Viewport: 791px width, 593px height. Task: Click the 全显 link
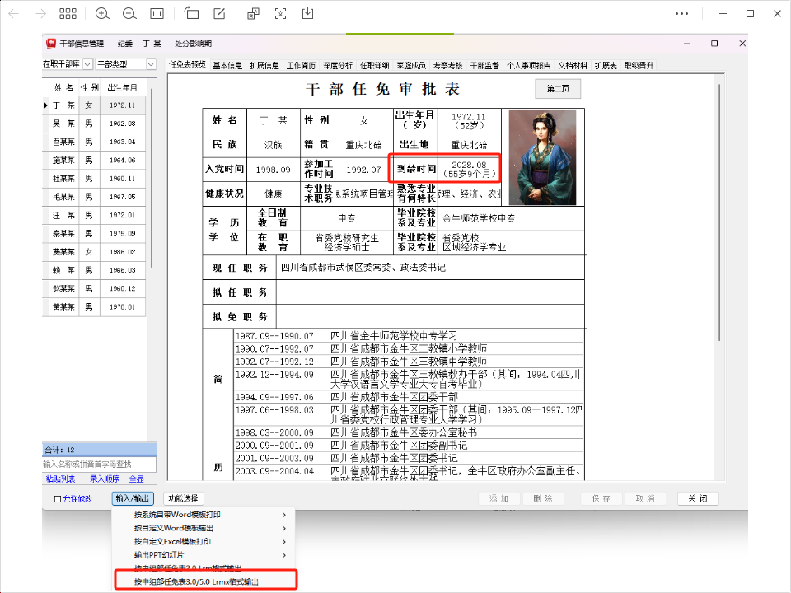coord(137,479)
